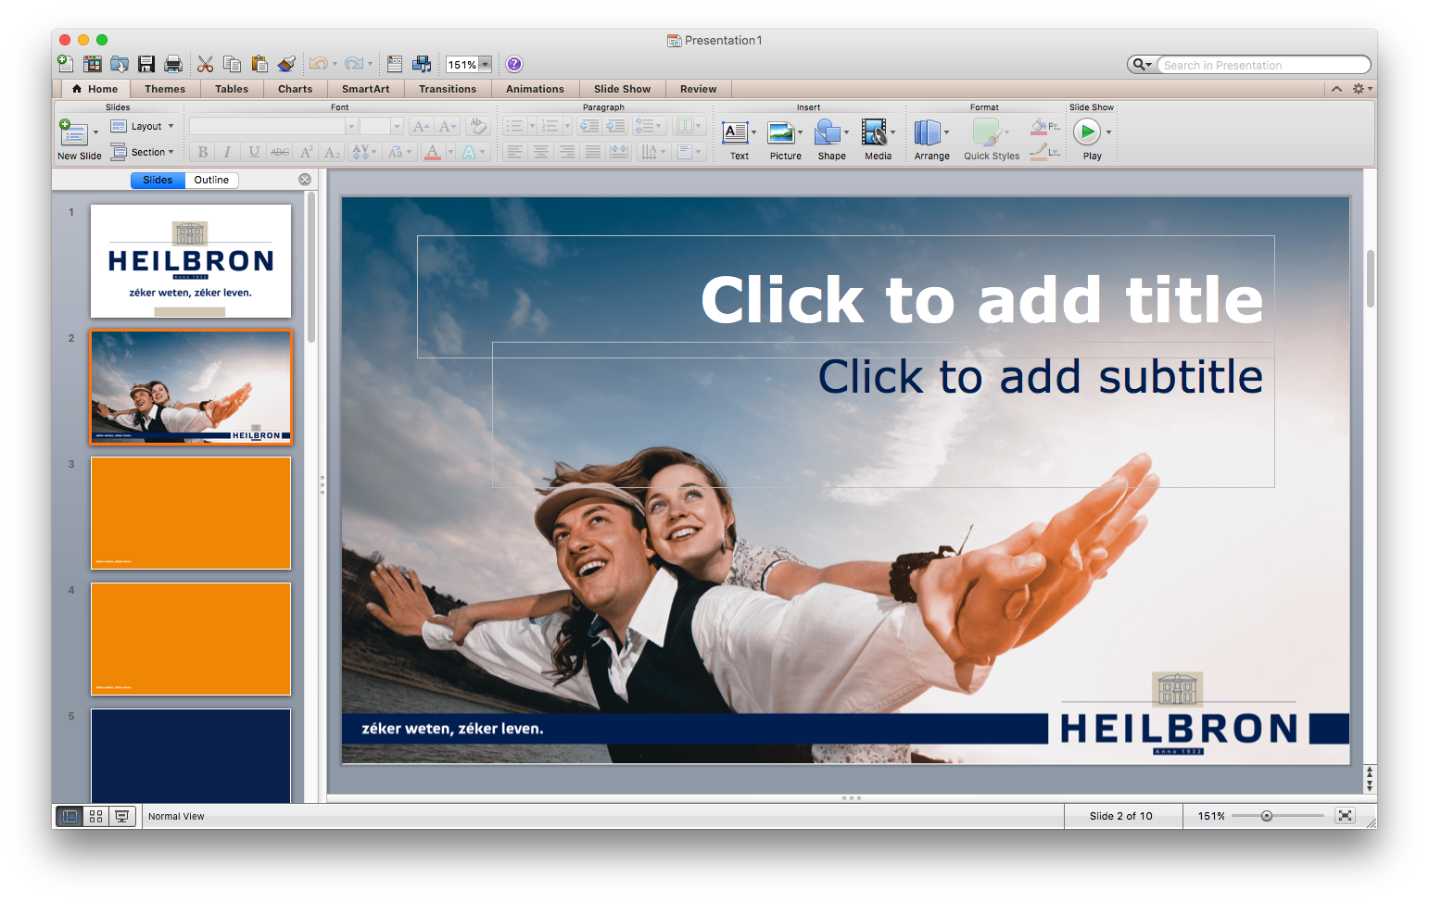Toggle underline formatting
The image size is (1429, 903).
[x=252, y=152]
